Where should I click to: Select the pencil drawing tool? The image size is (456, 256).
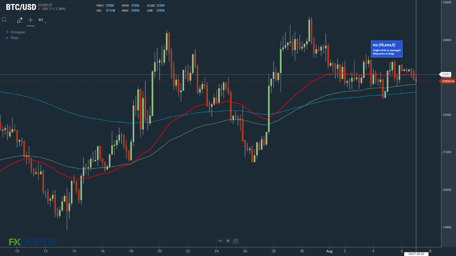click(20, 20)
